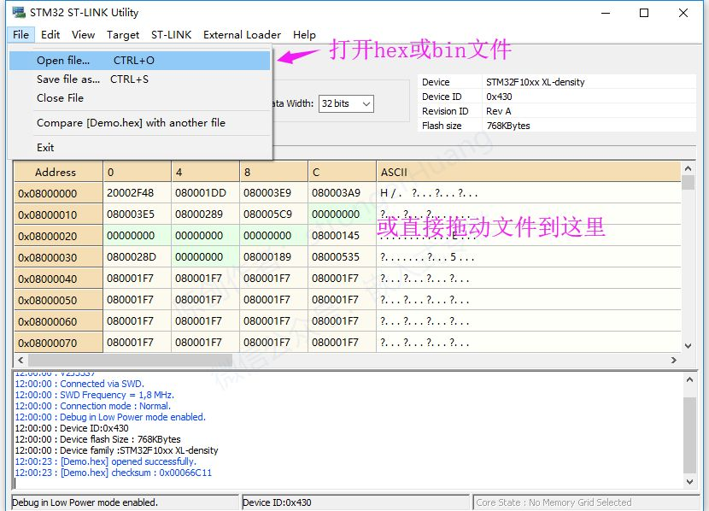Click status bar Core State entry
This screenshot has height=511, width=709.
586,502
